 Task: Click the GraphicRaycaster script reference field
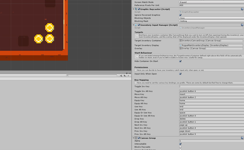[x=211, y=12]
